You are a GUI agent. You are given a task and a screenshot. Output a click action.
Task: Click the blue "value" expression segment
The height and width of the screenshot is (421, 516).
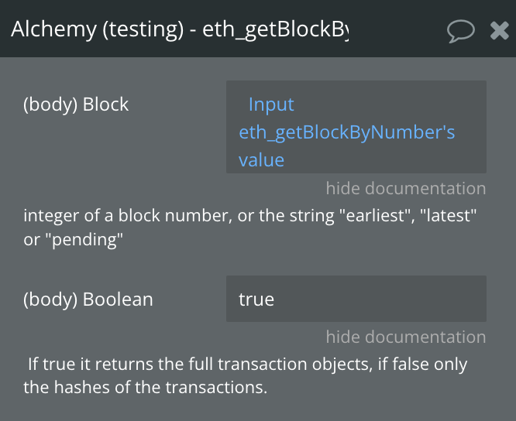(x=261, y=160)
